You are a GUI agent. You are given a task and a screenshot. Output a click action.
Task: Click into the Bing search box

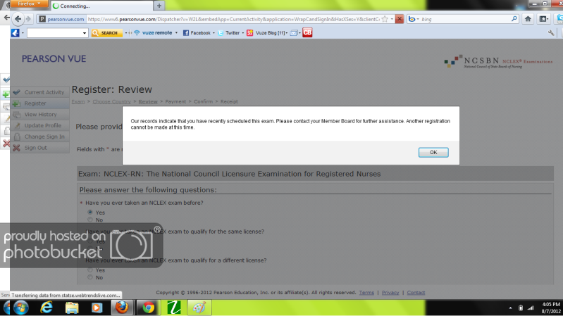(465, 19)
